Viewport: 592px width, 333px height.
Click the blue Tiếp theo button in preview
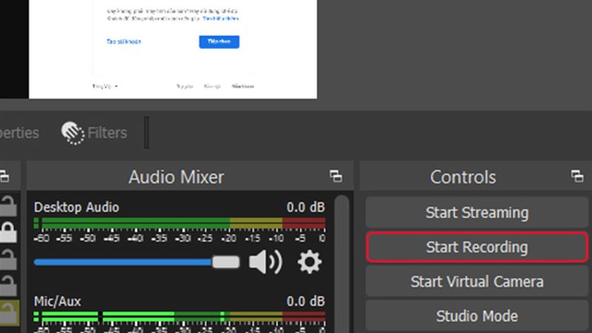219,41
